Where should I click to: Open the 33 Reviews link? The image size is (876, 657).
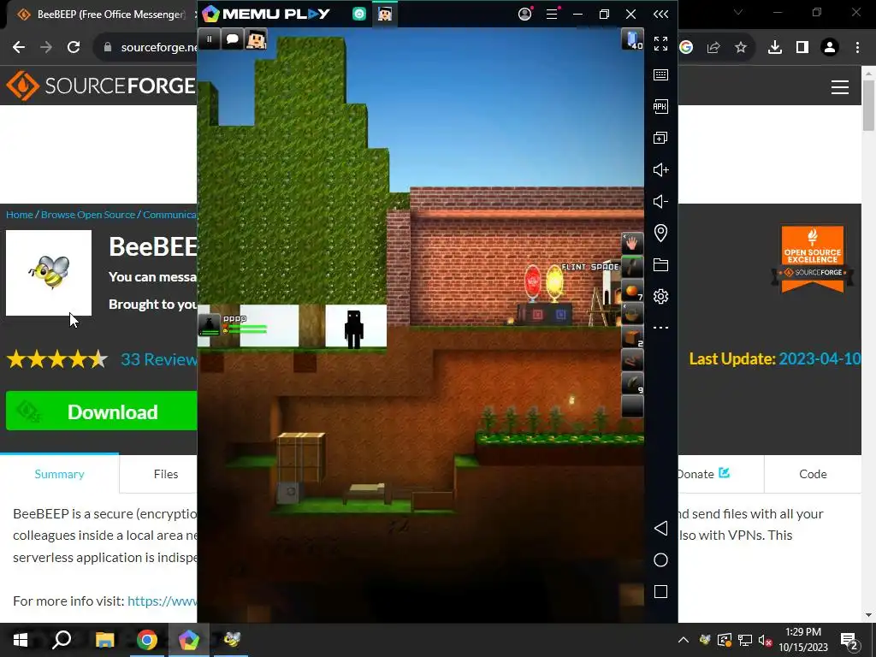coord(158,358)
